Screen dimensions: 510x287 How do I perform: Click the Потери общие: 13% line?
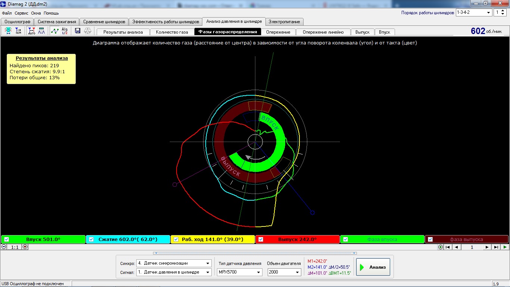tap(35, 78)
